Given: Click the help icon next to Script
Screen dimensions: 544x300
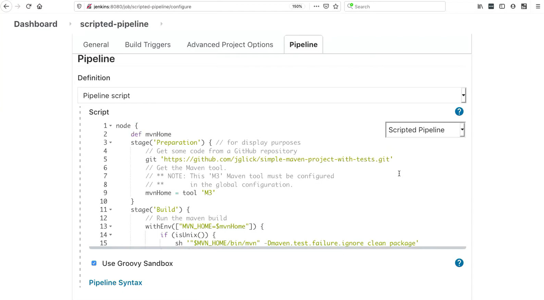Looking at the screenshot, I should point(459,112).
